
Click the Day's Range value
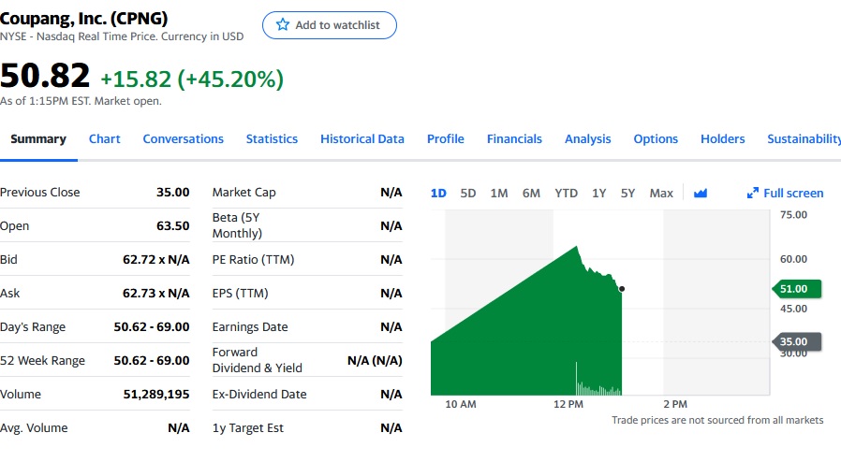click(152, 327)
